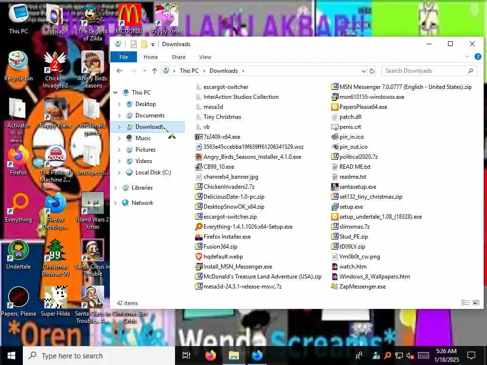Expand the Desktop tree node
The height and width of the screenshot is (365, 487).
pos(119,104)
